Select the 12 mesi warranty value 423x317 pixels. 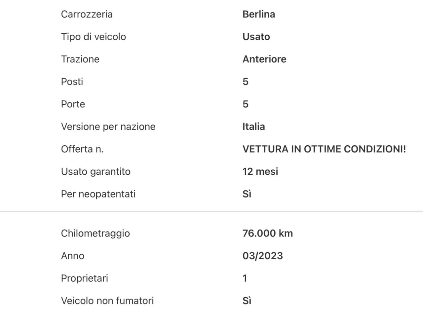[x=260, y=171]
